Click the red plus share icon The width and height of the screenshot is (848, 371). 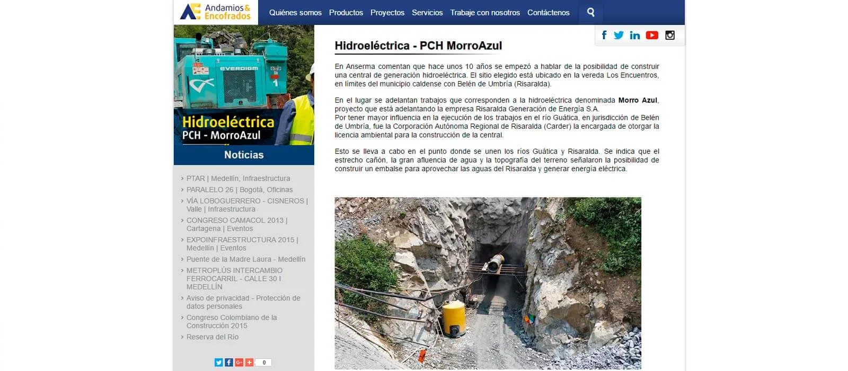[x=249, y=363]
